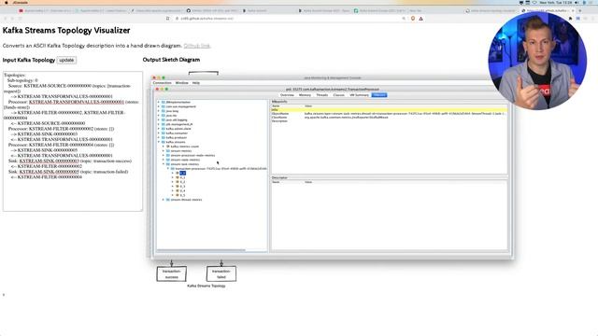Click the bean icon beside task 0_1

click(x=178, y=177)
